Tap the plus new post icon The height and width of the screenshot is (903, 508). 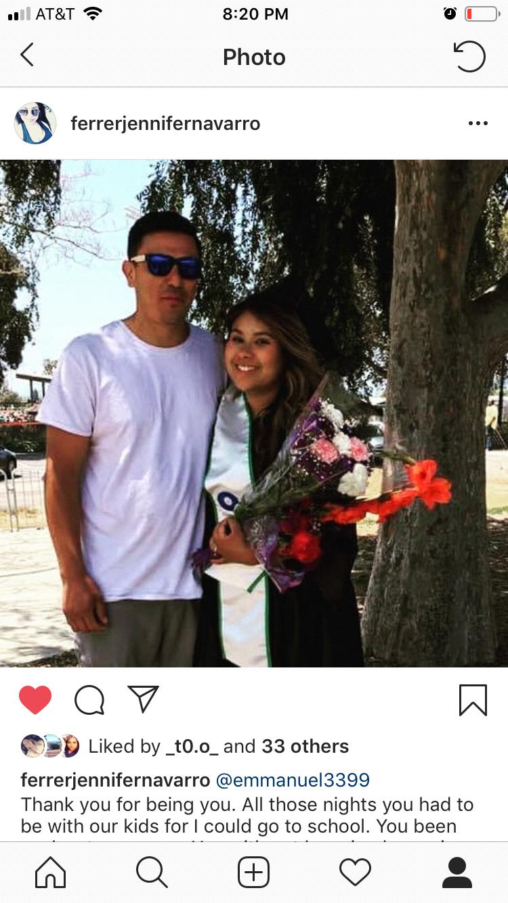tap(254, 872)
